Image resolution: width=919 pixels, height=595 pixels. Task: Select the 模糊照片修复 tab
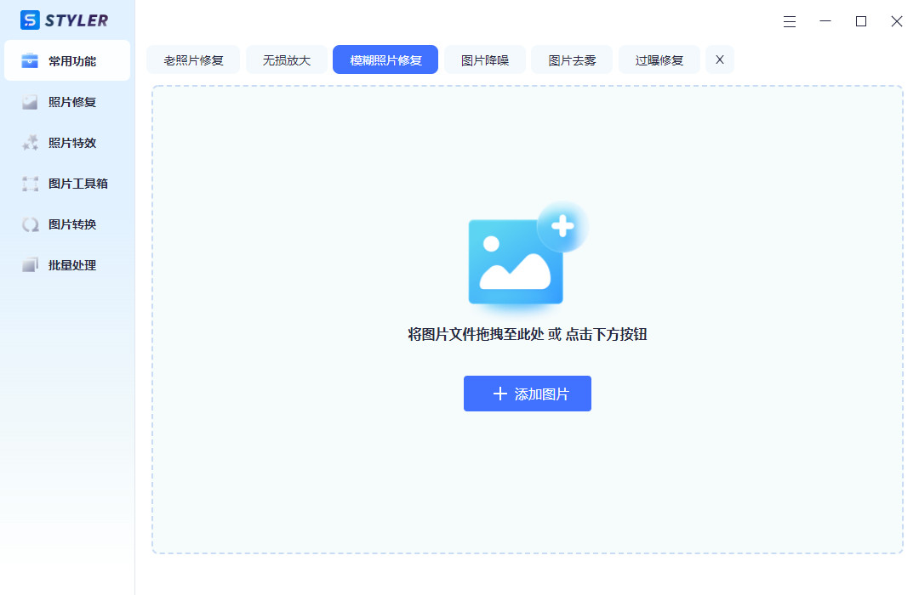(385, 59)
